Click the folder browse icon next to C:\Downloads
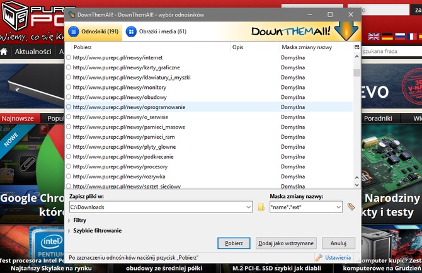Screen dimensions: 422x273 click(261, 207)
